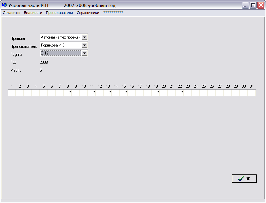Click the day 25 input cell
This screenshot has width=266, height=203.
[204, 93]
